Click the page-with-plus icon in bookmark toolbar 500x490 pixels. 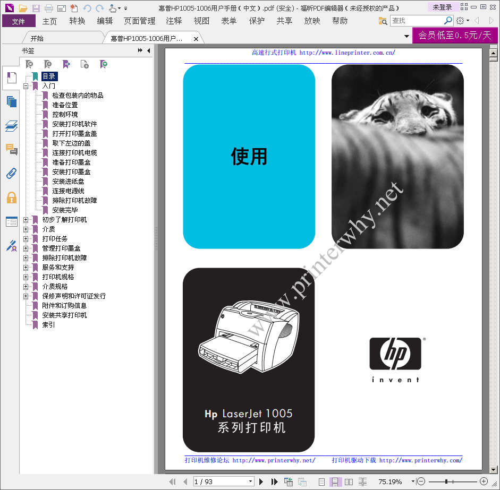(x=84, y=64)
